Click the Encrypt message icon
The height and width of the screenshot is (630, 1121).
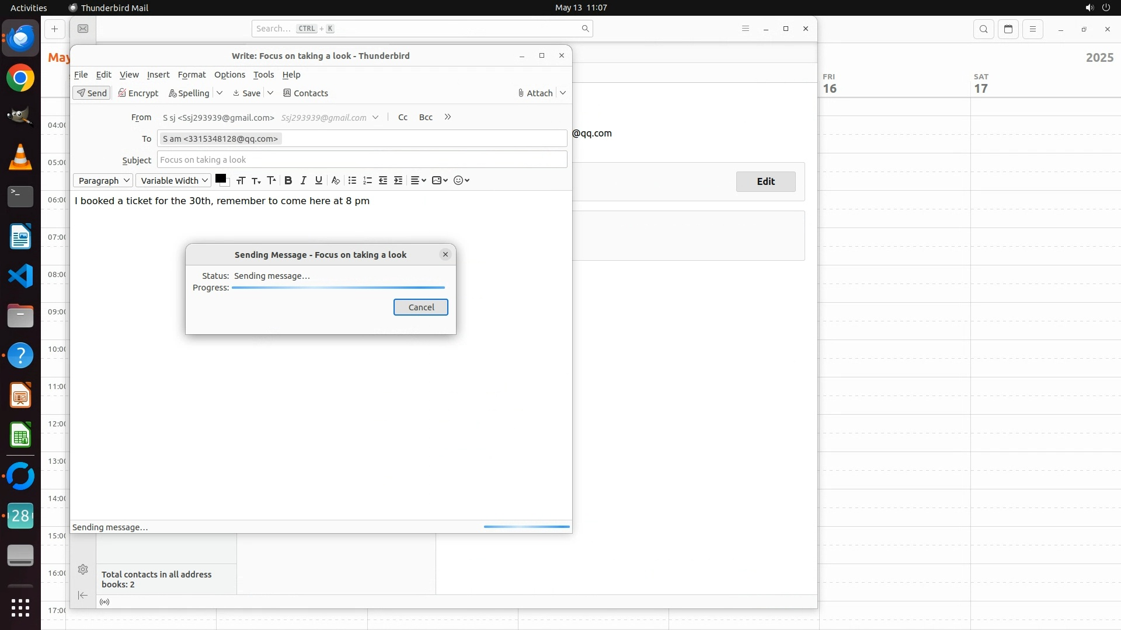click(x=138, y=93)
